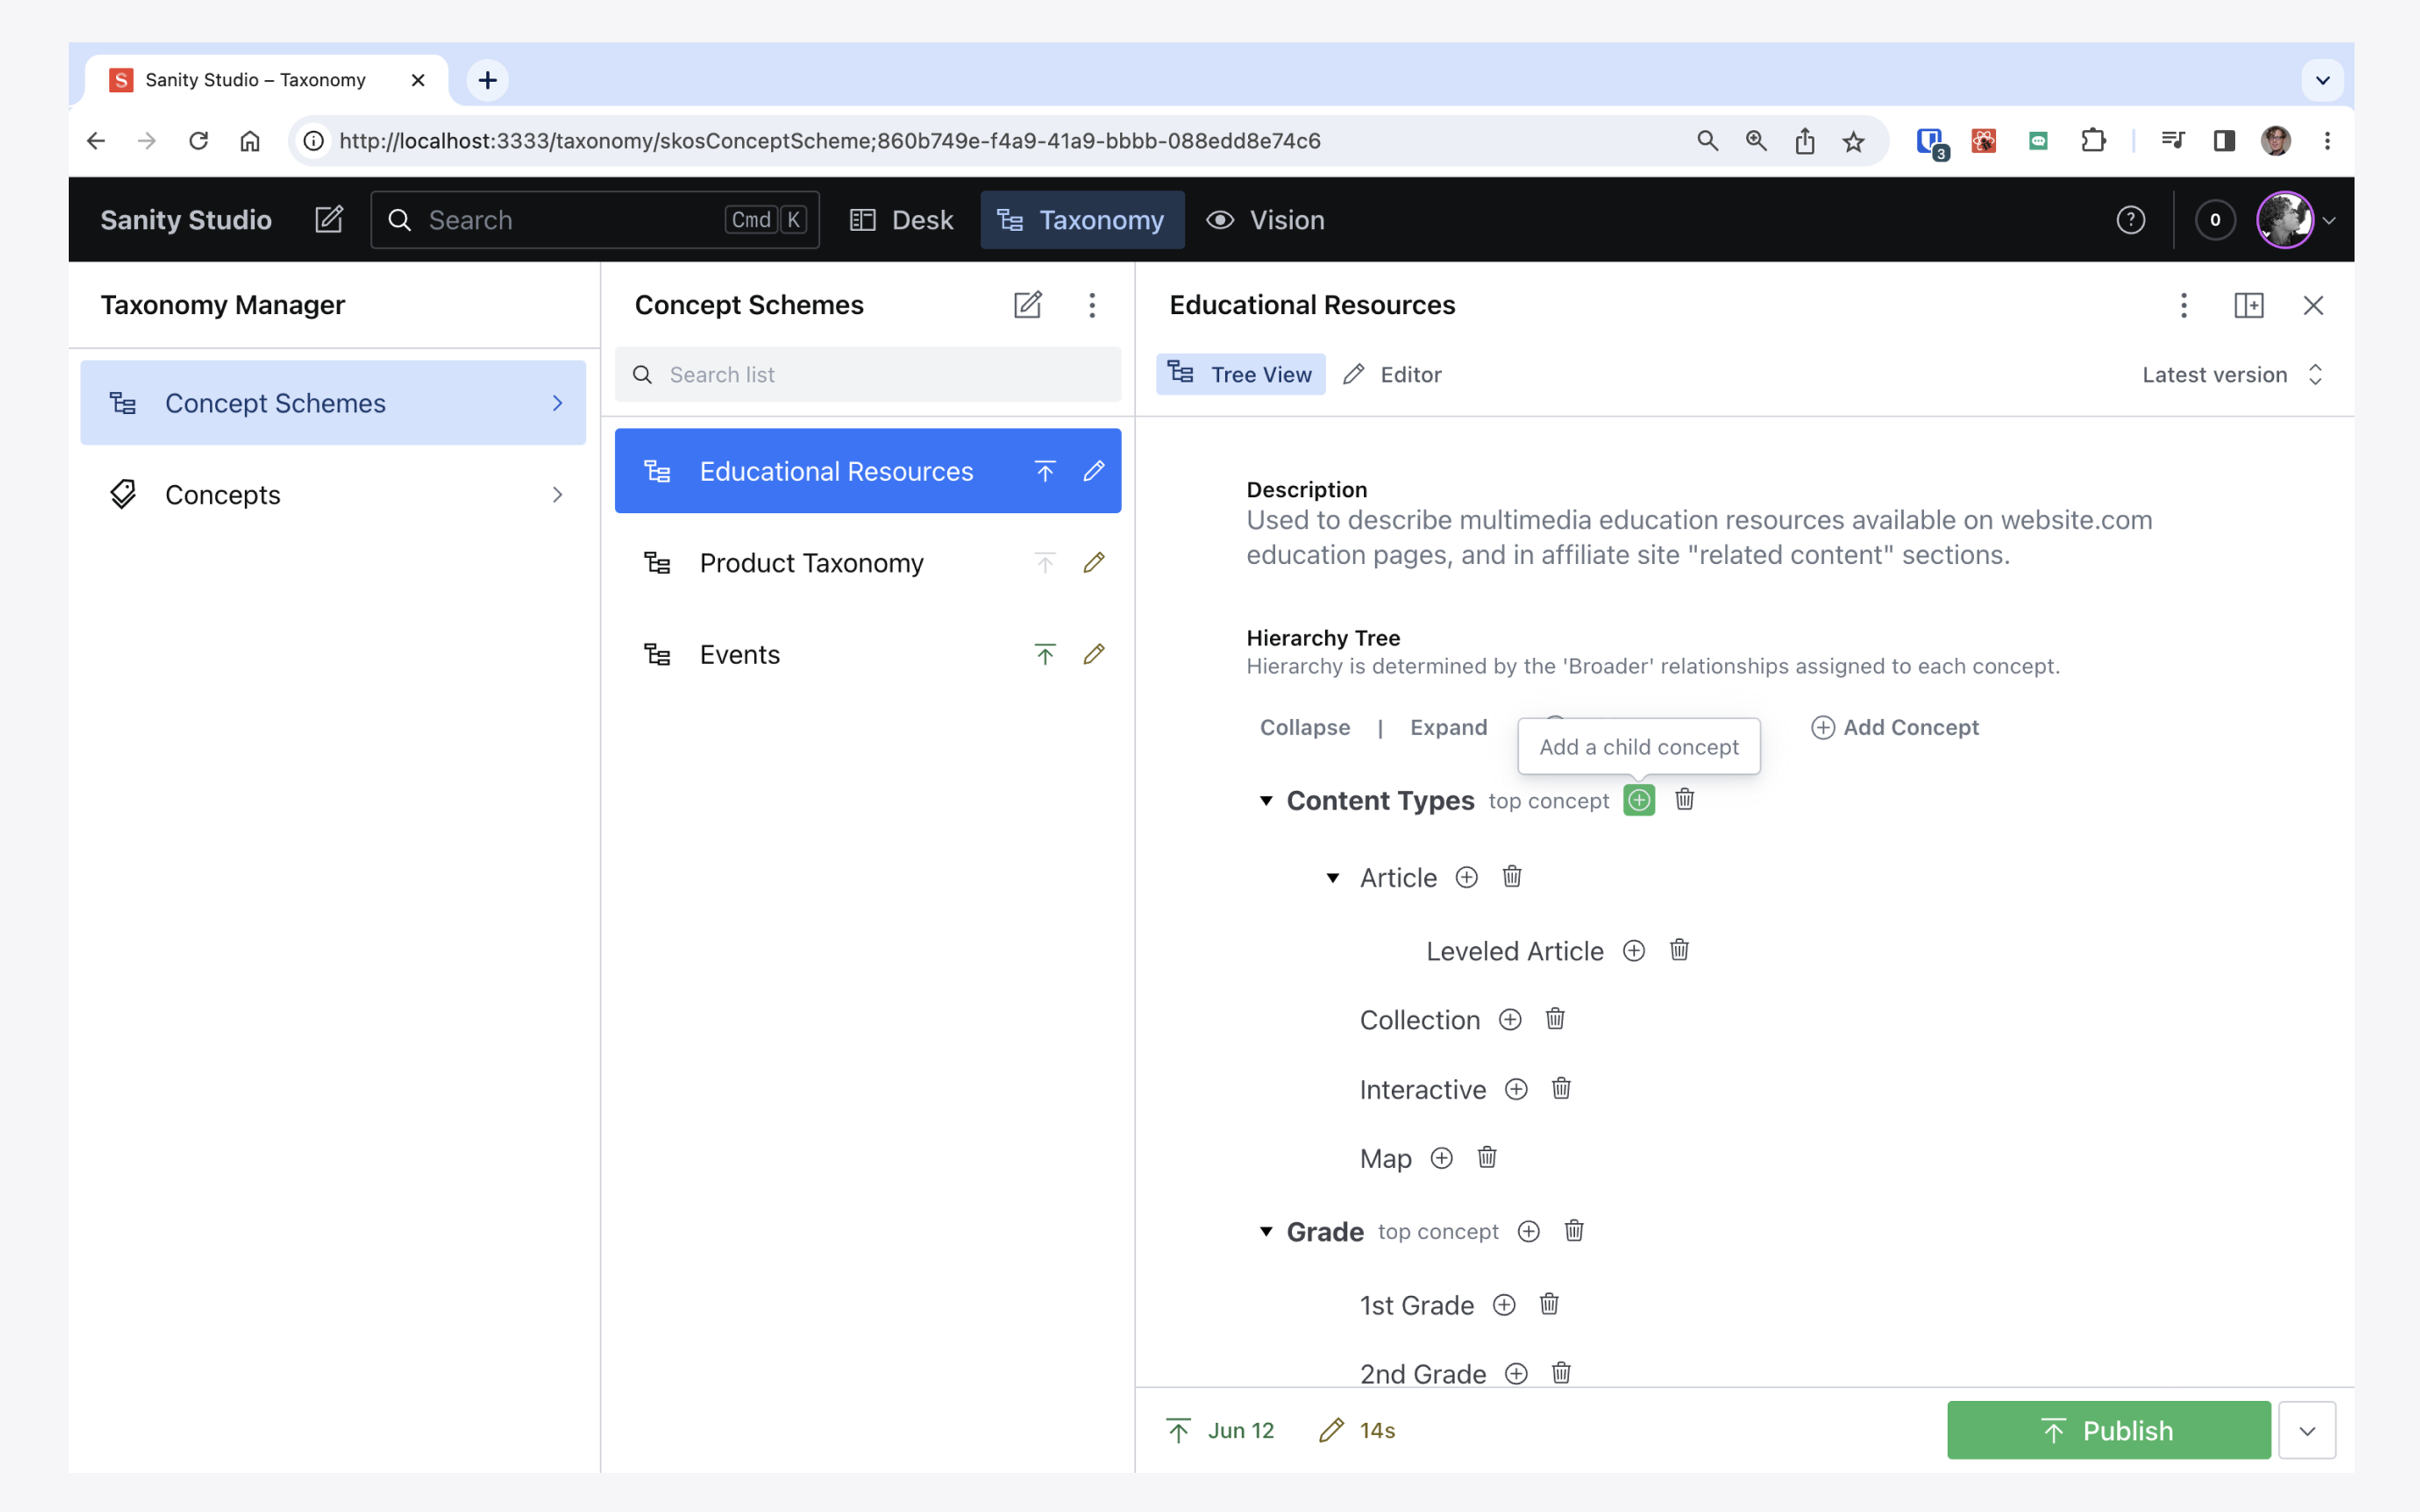Viewport: 2420px width, 1512px height.
Task: Click the presence counter showing 0
Action: click(x=2215, y=220)
